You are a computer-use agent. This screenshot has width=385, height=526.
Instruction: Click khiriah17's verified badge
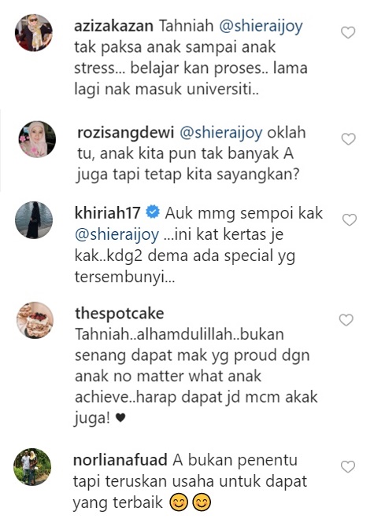pyautogui.click(x=153, y=213)
